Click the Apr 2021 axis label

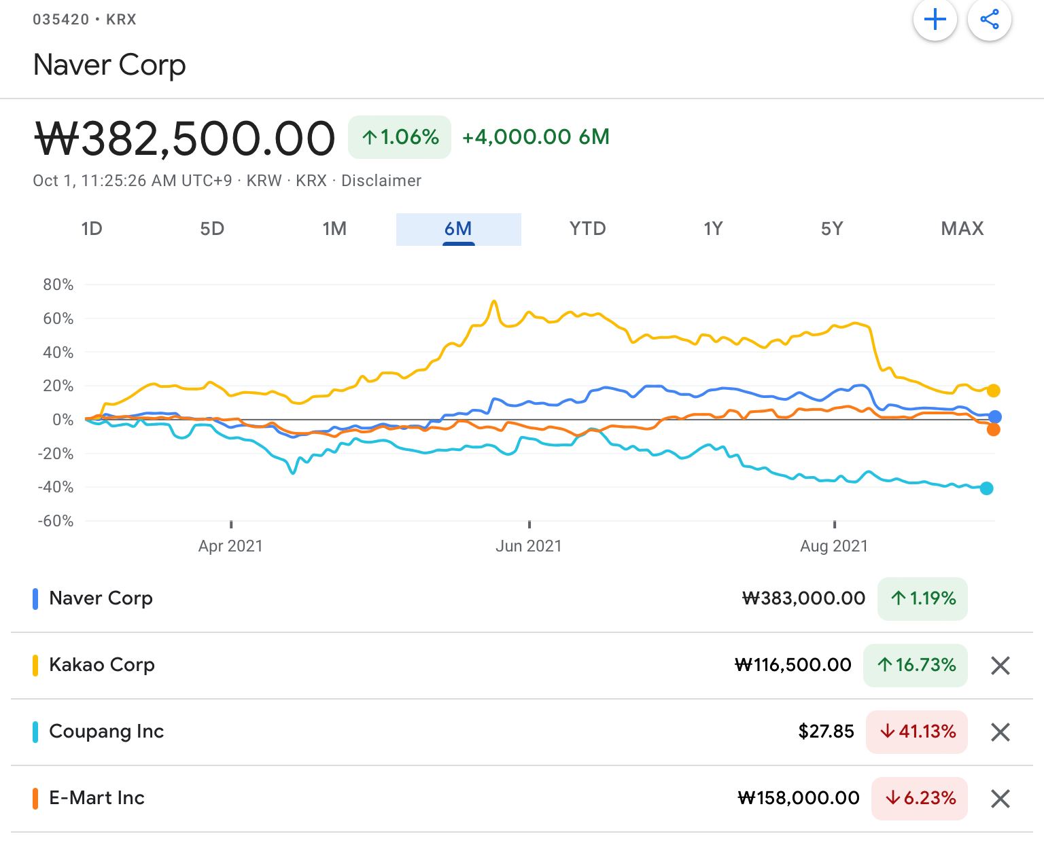click(x=230, y=546)
